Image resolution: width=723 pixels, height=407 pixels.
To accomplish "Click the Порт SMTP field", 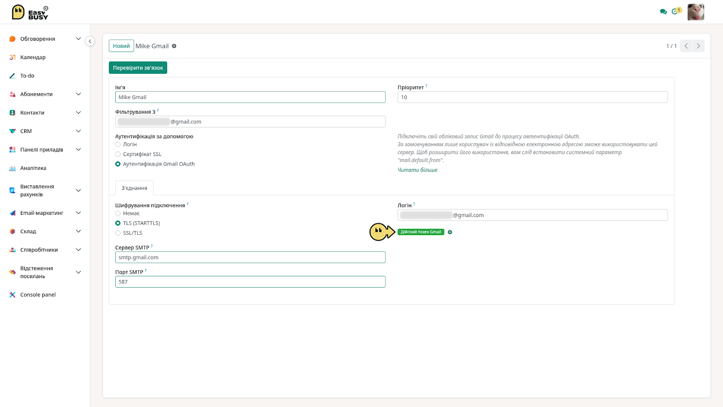I will [x=250, y=282].
